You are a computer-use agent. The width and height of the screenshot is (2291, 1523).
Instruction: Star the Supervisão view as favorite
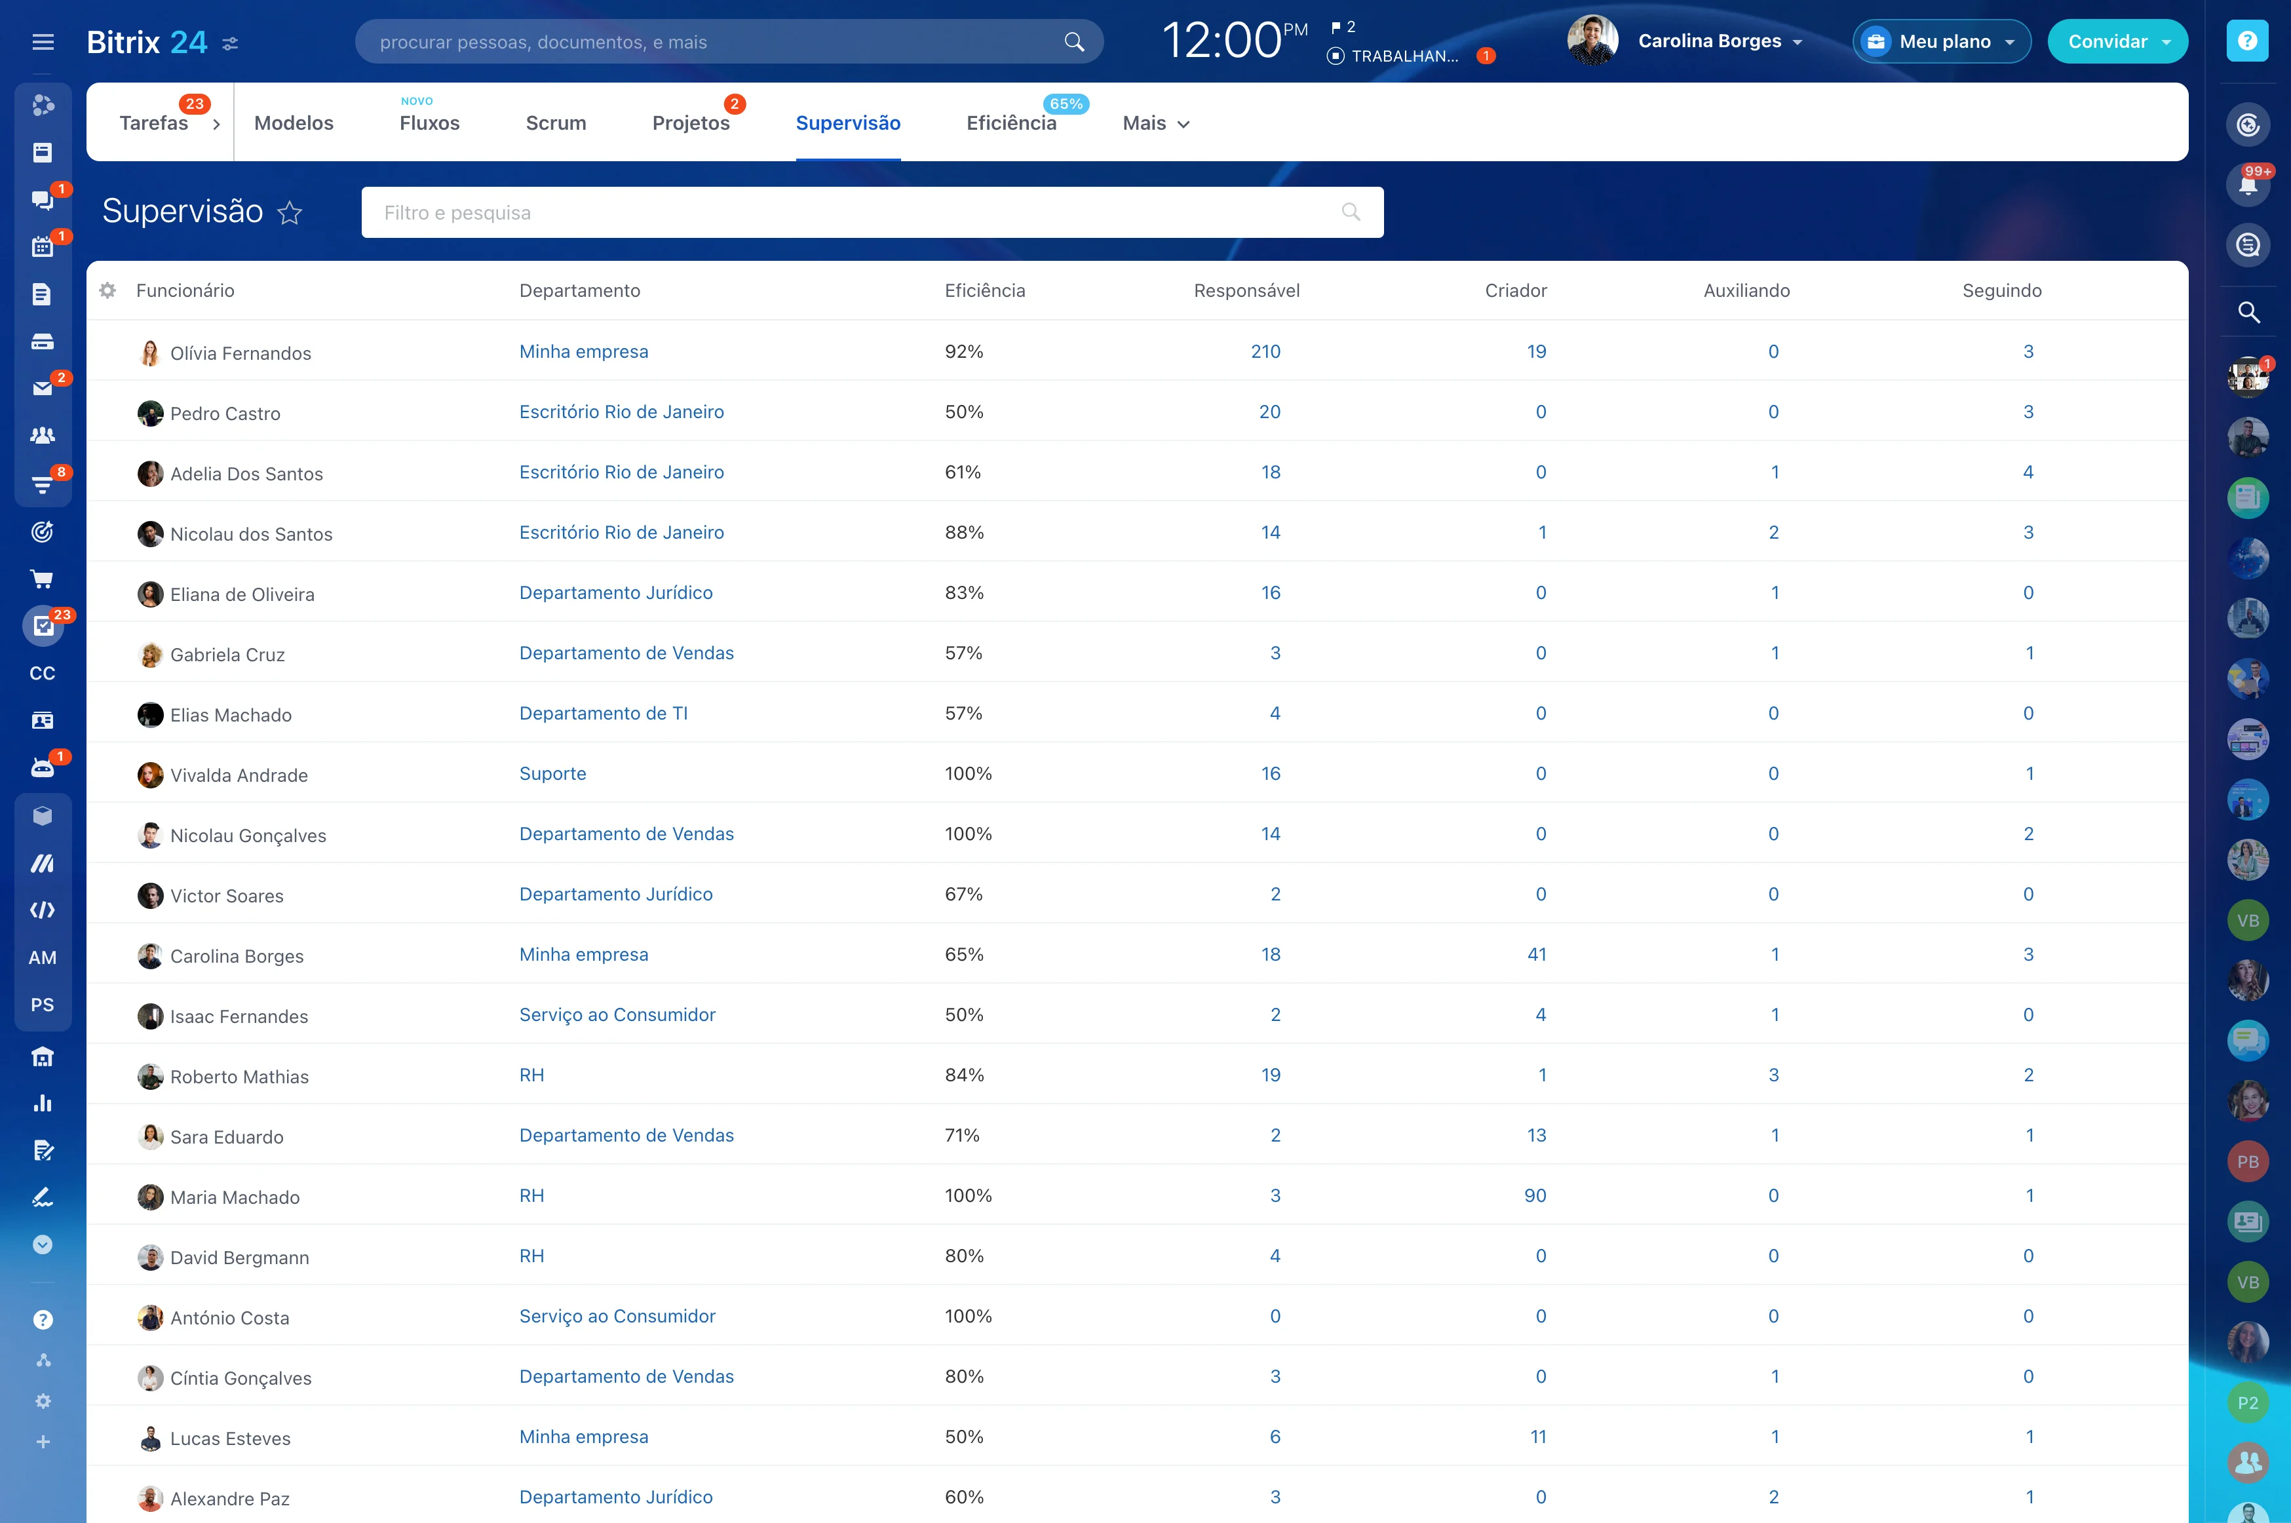click(x=290, y=213)
